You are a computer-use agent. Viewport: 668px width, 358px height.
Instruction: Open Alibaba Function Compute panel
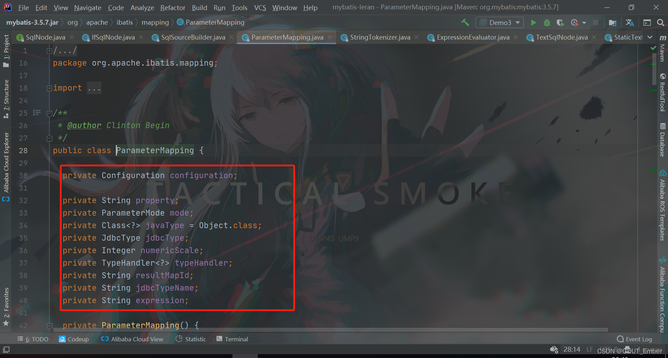tap(663, 295)
